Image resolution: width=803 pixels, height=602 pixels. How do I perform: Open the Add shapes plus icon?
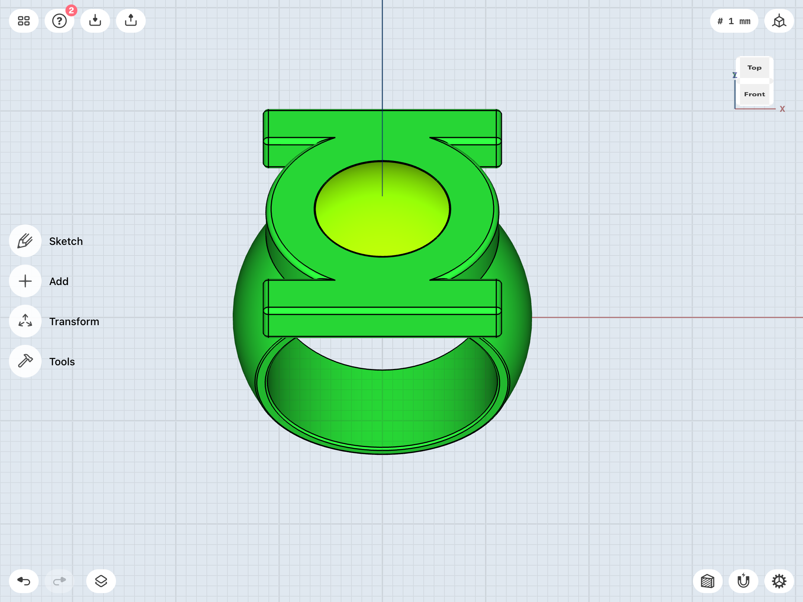point(25,281)
